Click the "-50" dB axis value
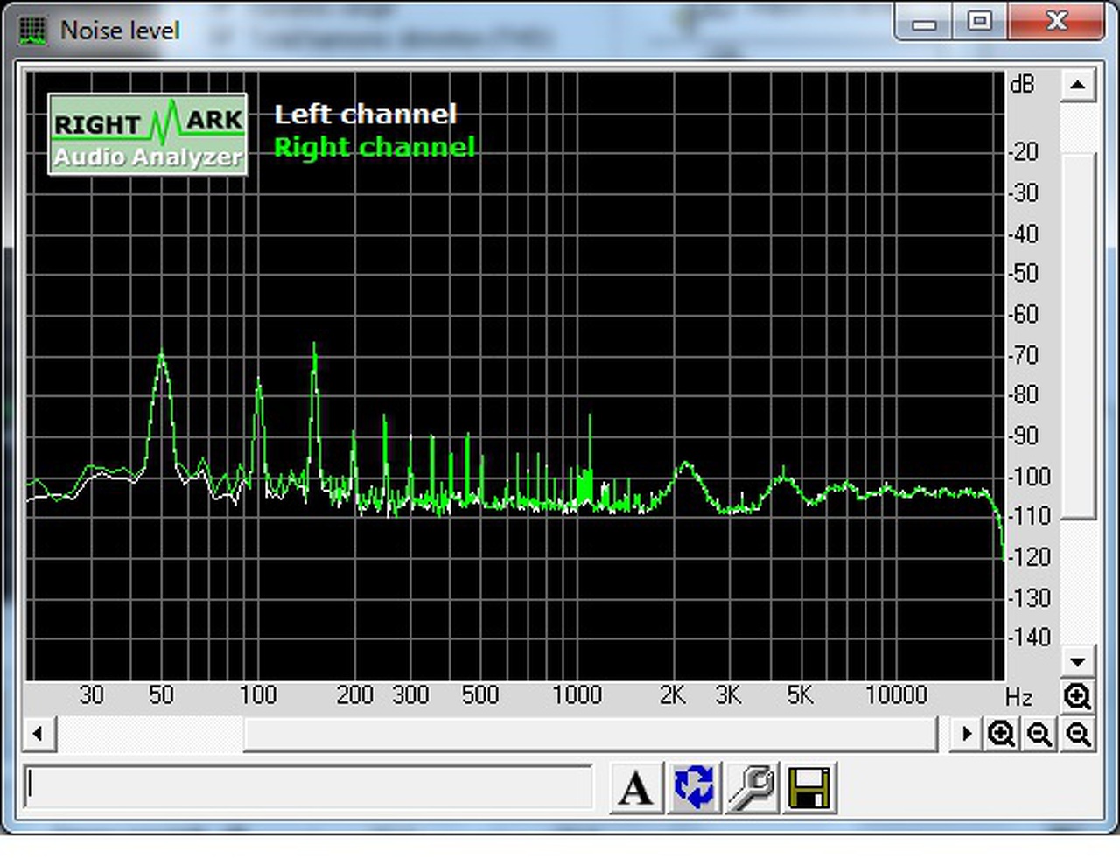This screenshot has width=1120, height=858. pos(1024,273)
